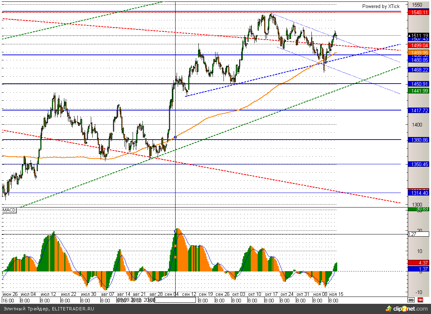
Task: Click the Powered by XTick text
Action: pos(380,6)
